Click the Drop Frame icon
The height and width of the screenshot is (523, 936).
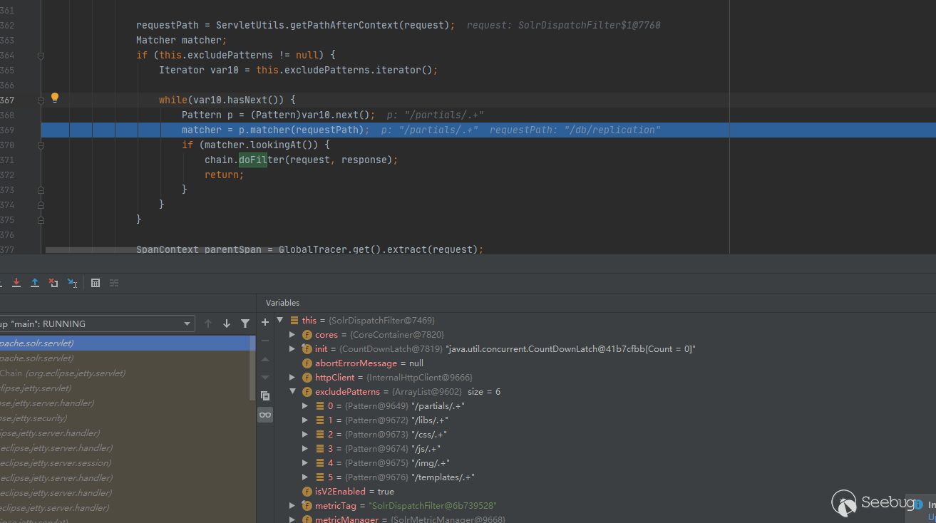click(53, 283)
